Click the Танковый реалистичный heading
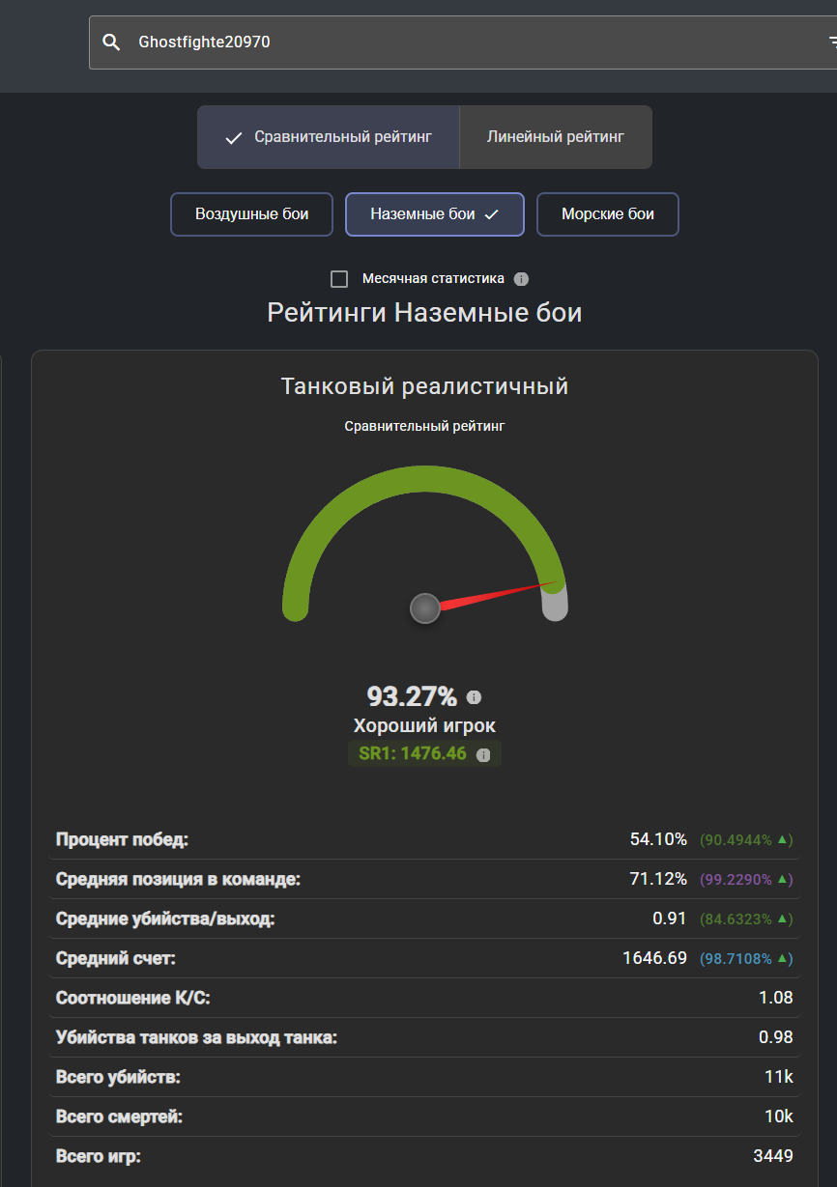This screenshot has width=837, height=1187. coord(424,387)
